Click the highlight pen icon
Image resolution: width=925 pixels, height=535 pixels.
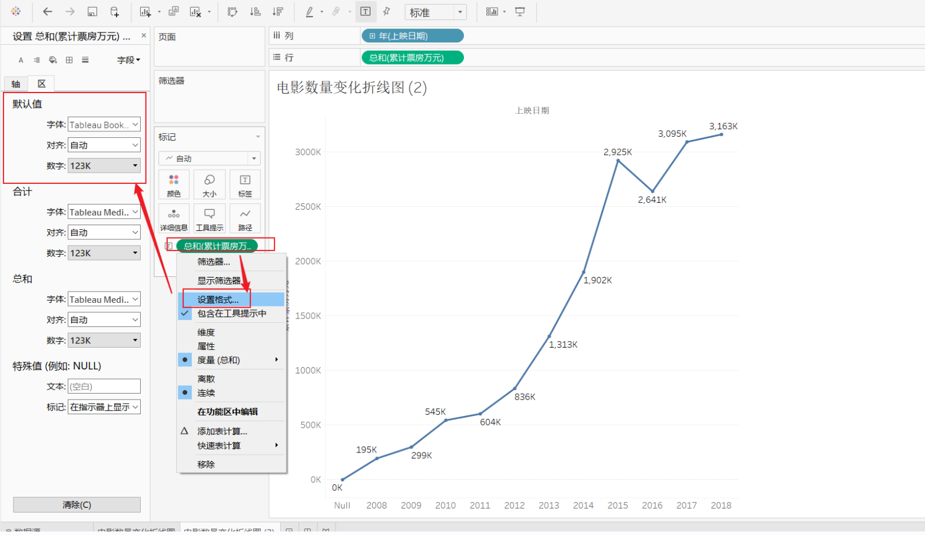coord(310,11)
